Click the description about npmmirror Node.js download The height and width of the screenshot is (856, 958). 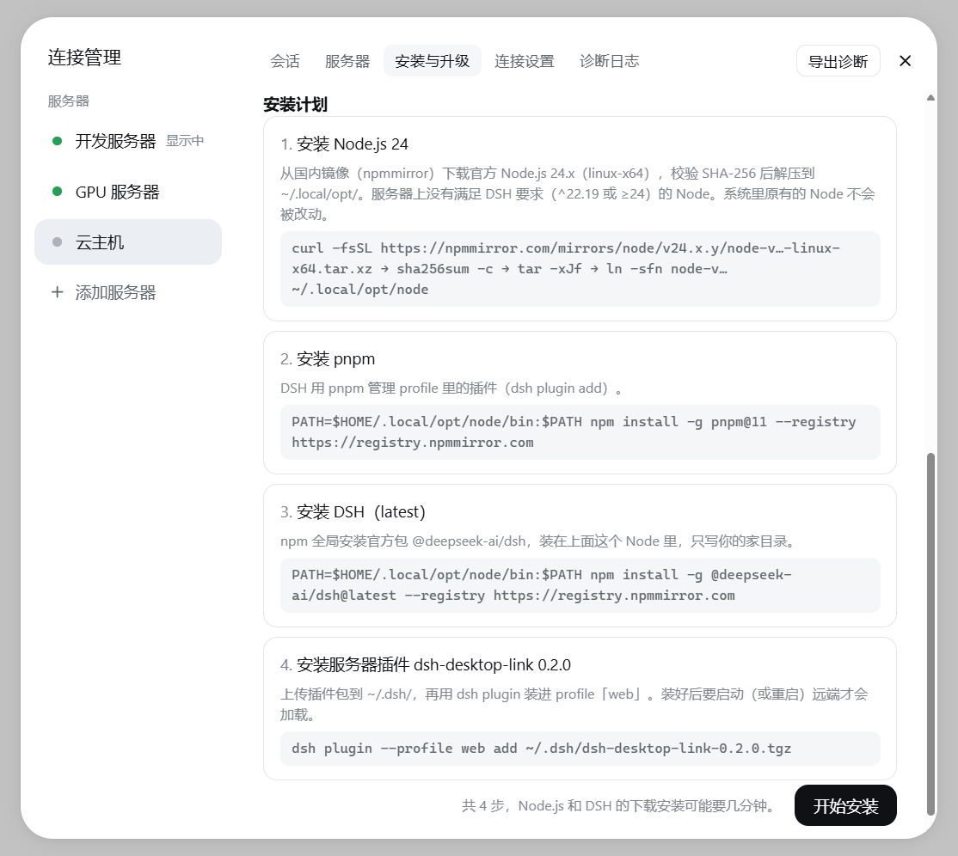coord(577,193)
